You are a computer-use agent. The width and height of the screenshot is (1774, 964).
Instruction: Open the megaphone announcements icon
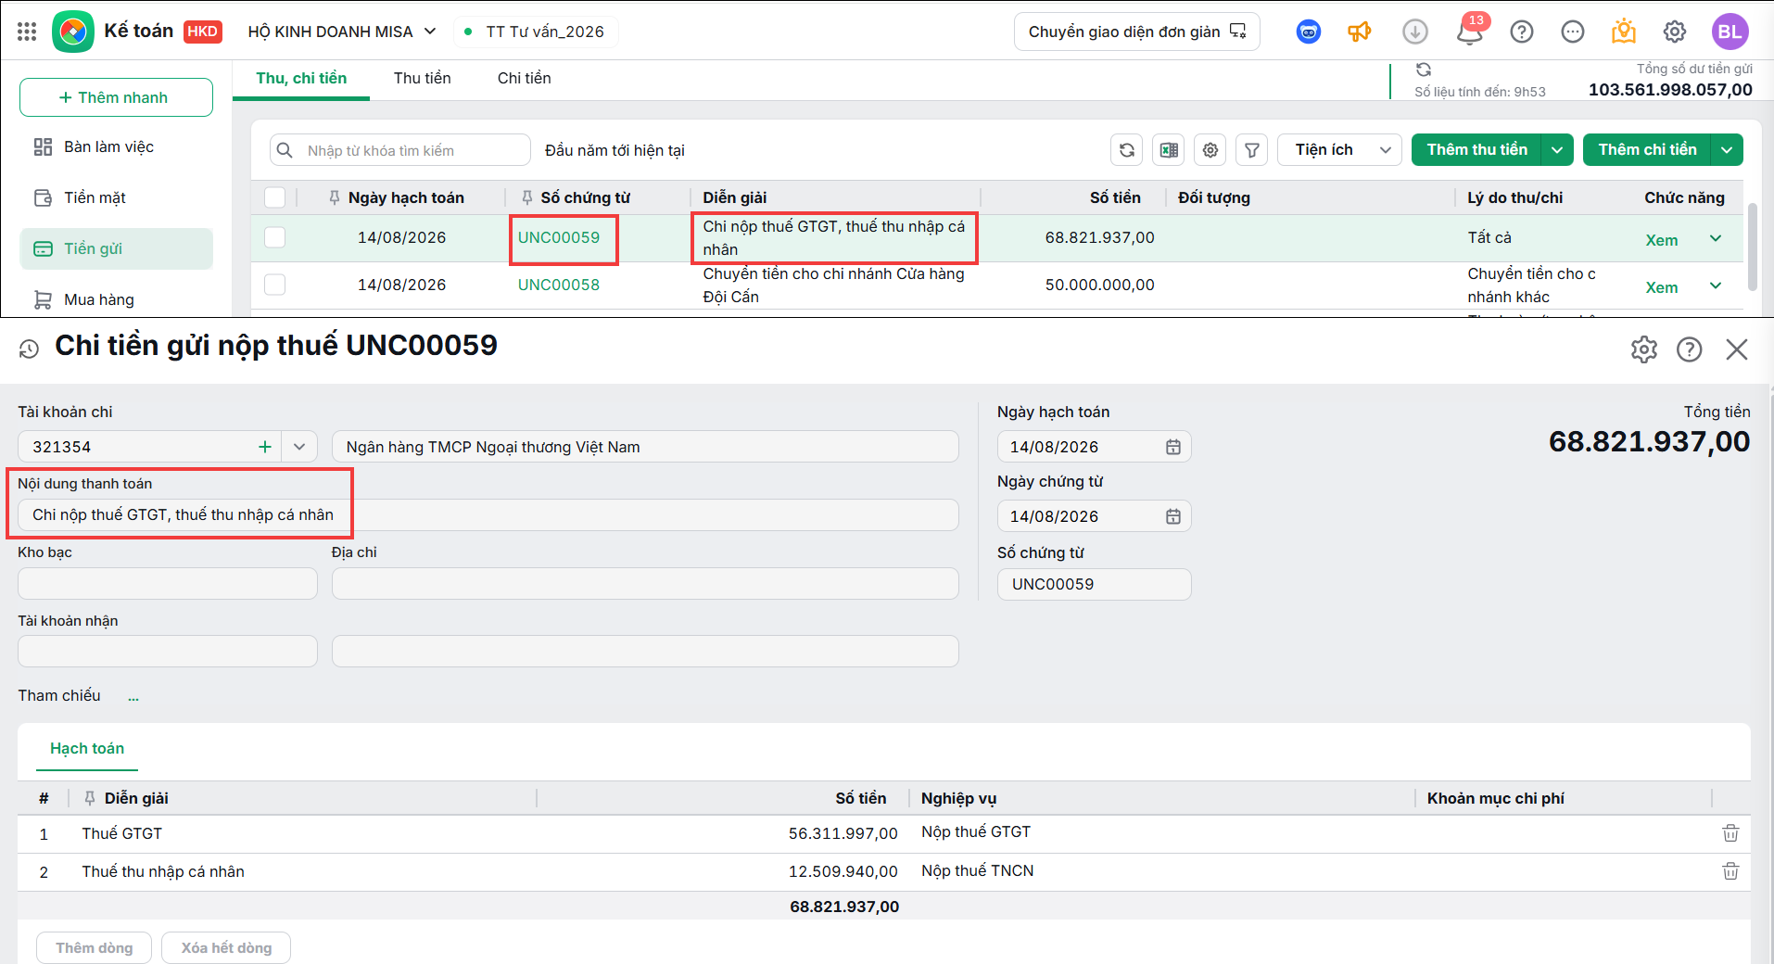(x=1360, y=32)
